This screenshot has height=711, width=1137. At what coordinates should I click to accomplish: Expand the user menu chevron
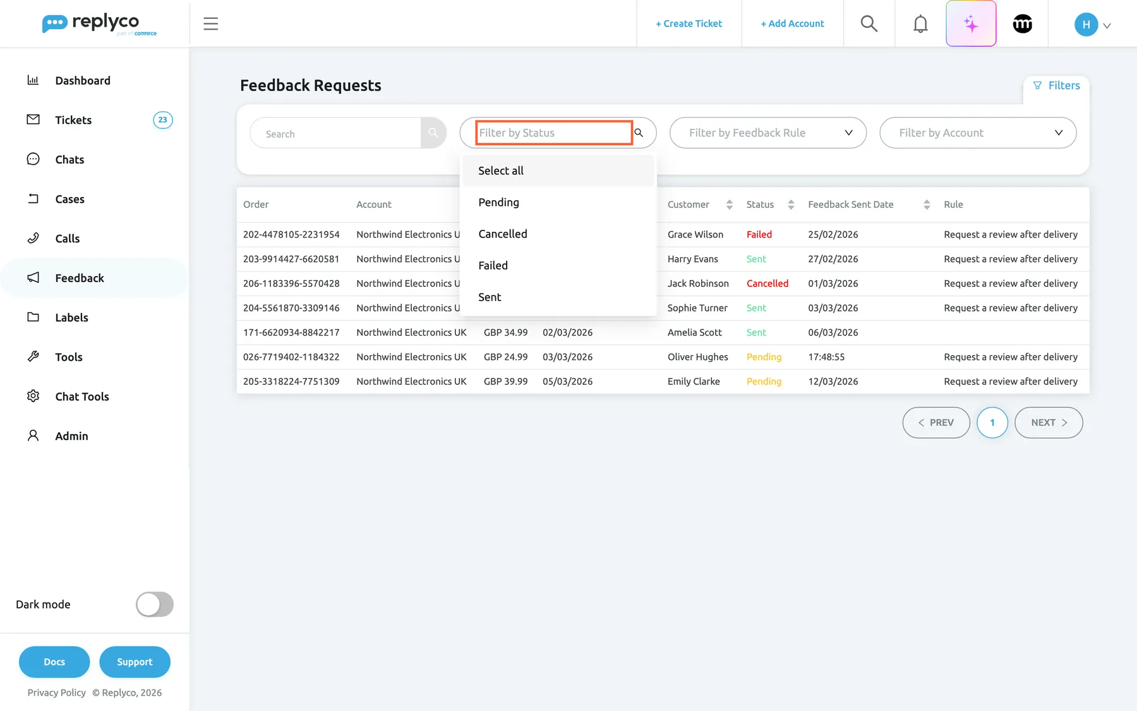click(1107, 26)
